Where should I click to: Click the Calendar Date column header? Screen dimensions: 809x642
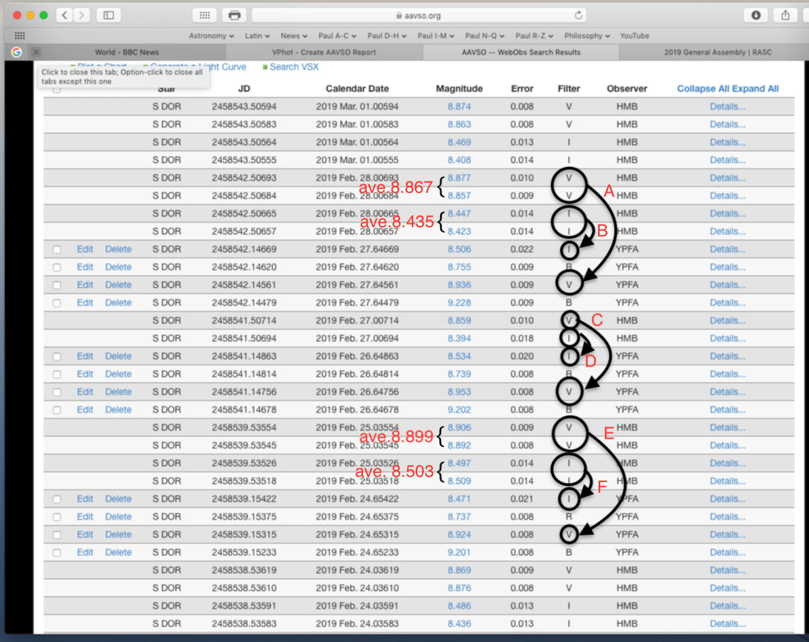point(357,89)
